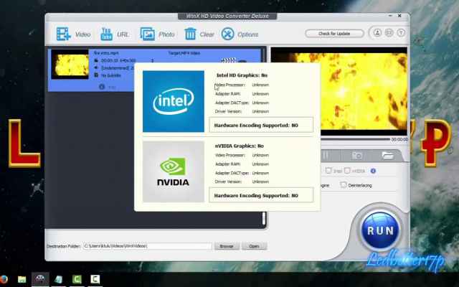Open File Explorer from the taskbar
Image resolution: width=459 pixels, height=287 pixels.
tap(22, 279)
